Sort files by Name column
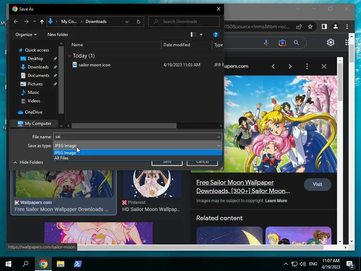The image size is (361, 271). 77,45
